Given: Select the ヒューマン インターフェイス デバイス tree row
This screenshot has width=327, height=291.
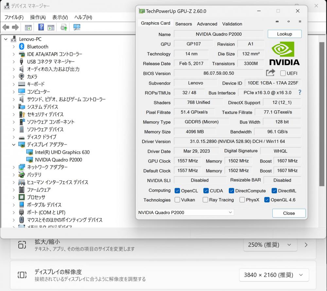Looking at the screenshot, I should coord(58,182).
